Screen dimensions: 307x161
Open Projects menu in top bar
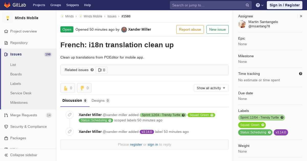click(39, 5)
